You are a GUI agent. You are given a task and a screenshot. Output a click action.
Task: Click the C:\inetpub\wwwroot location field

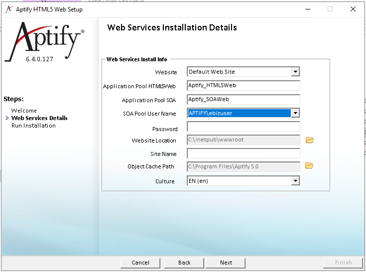point(243,140)
